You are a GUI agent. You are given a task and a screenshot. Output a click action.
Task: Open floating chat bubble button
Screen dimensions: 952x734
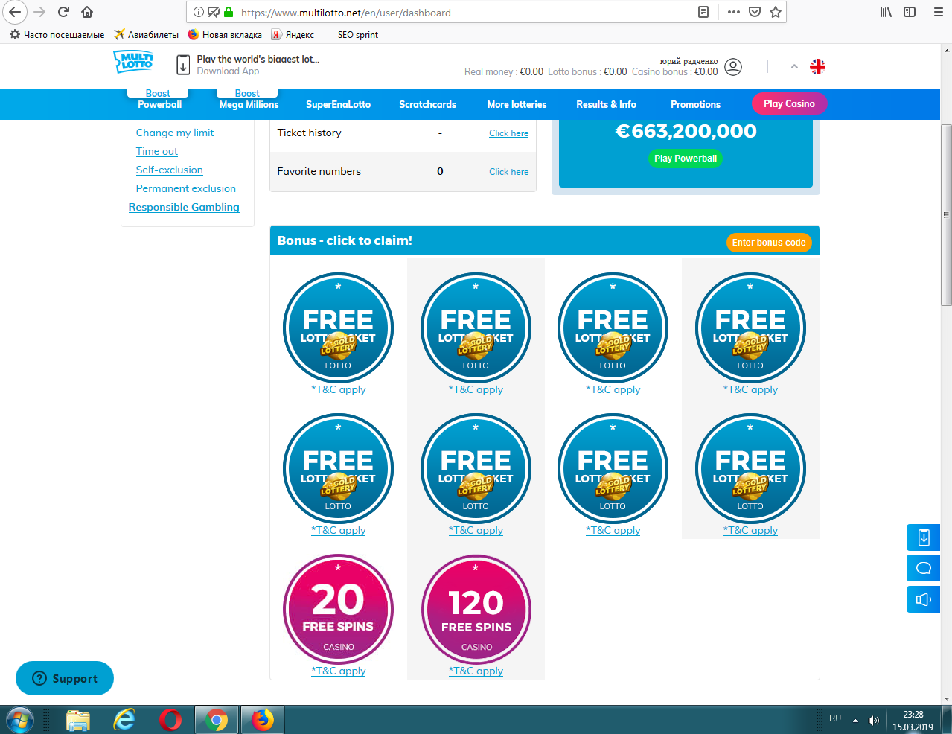click(924, 569)
